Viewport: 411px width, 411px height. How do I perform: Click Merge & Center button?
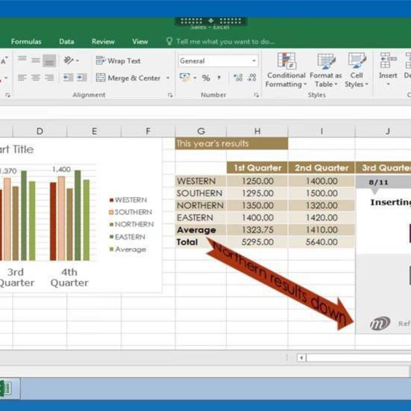click(129, 78)
